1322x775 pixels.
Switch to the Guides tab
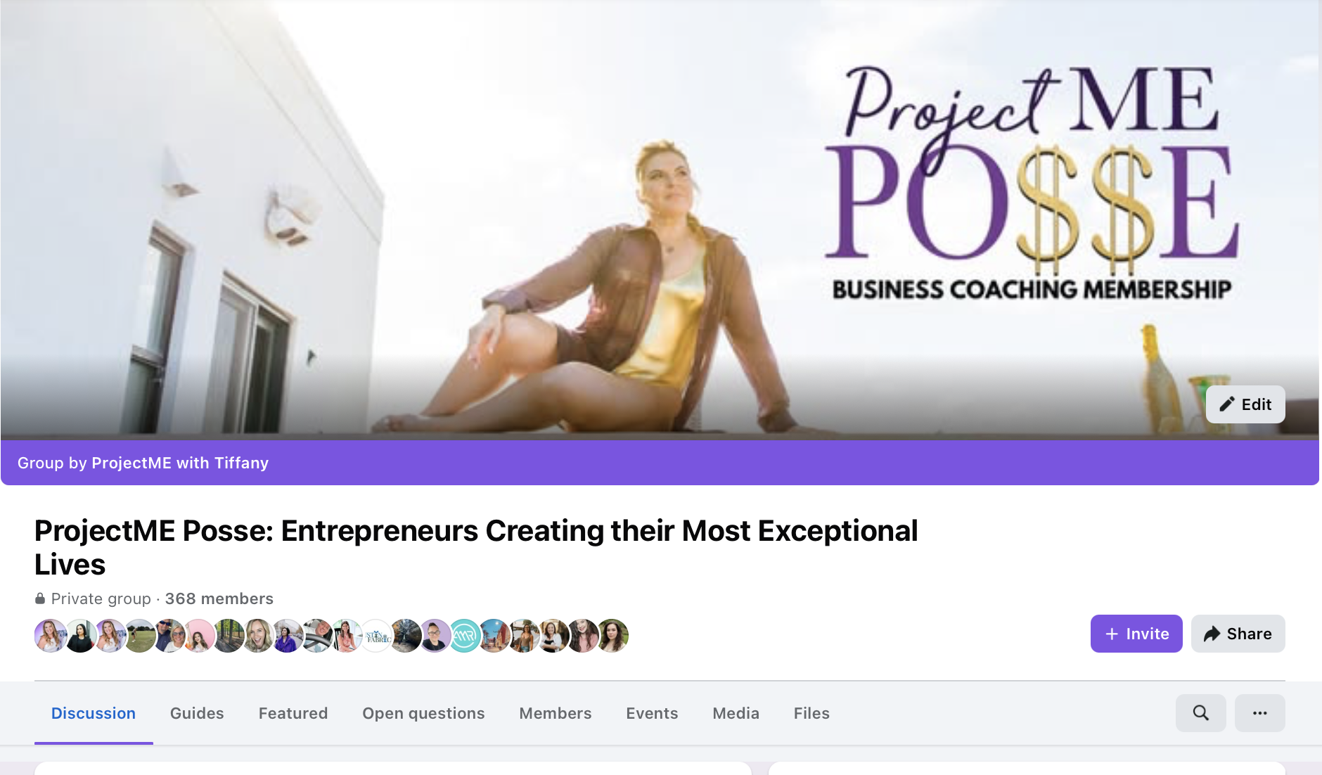click(197, 713)
